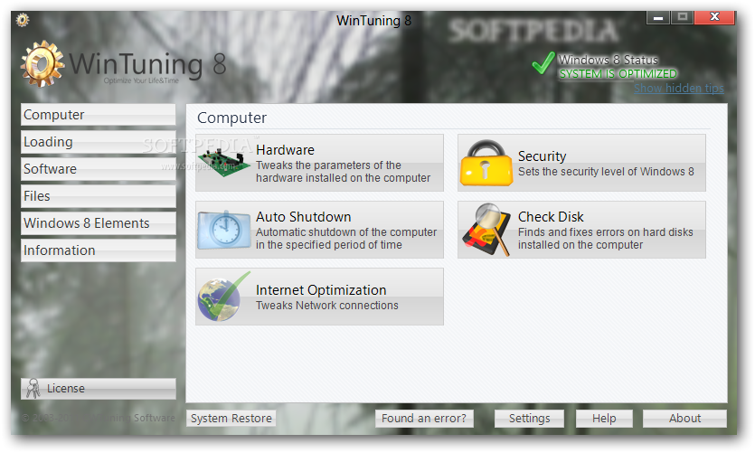Go to the Files category

[99, 196]
